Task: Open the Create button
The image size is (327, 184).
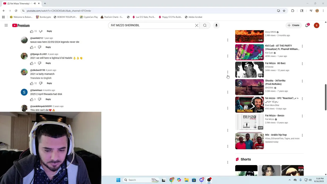Action: click(x=293, y=25)
